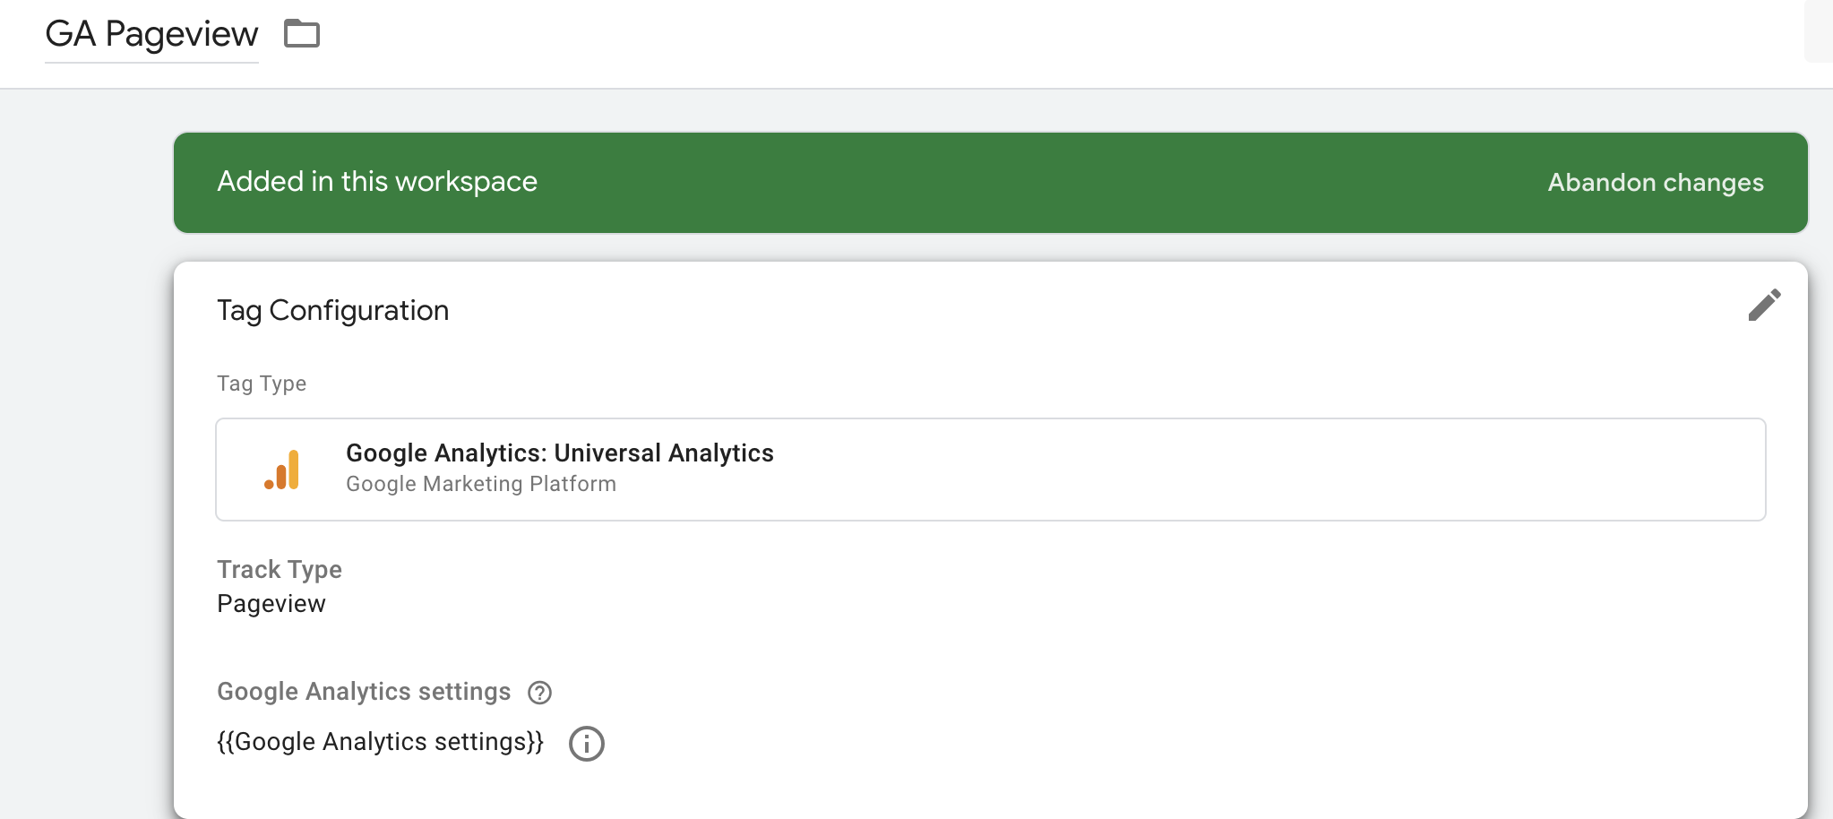Image resolution: width=1833 pixels, height=819 pixels.
Task: Click the {{Google Analytics settings}} variable
Action: [381, 742]
